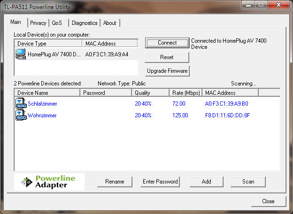Sort by Rate (Mbps) column header
Screen dimensions: 293x214
tap(186, 93)
